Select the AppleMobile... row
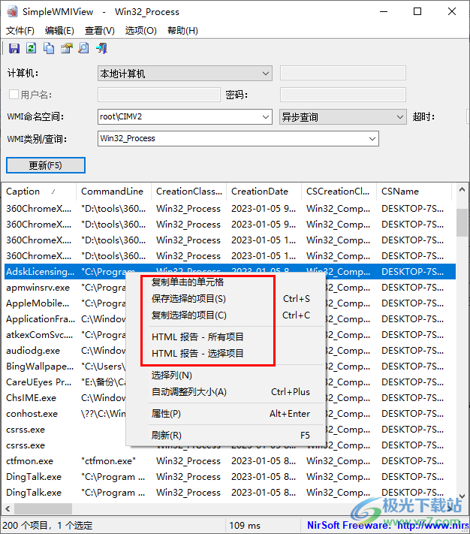The width and height of the screenshot is (470, 534). coord(38,303)
